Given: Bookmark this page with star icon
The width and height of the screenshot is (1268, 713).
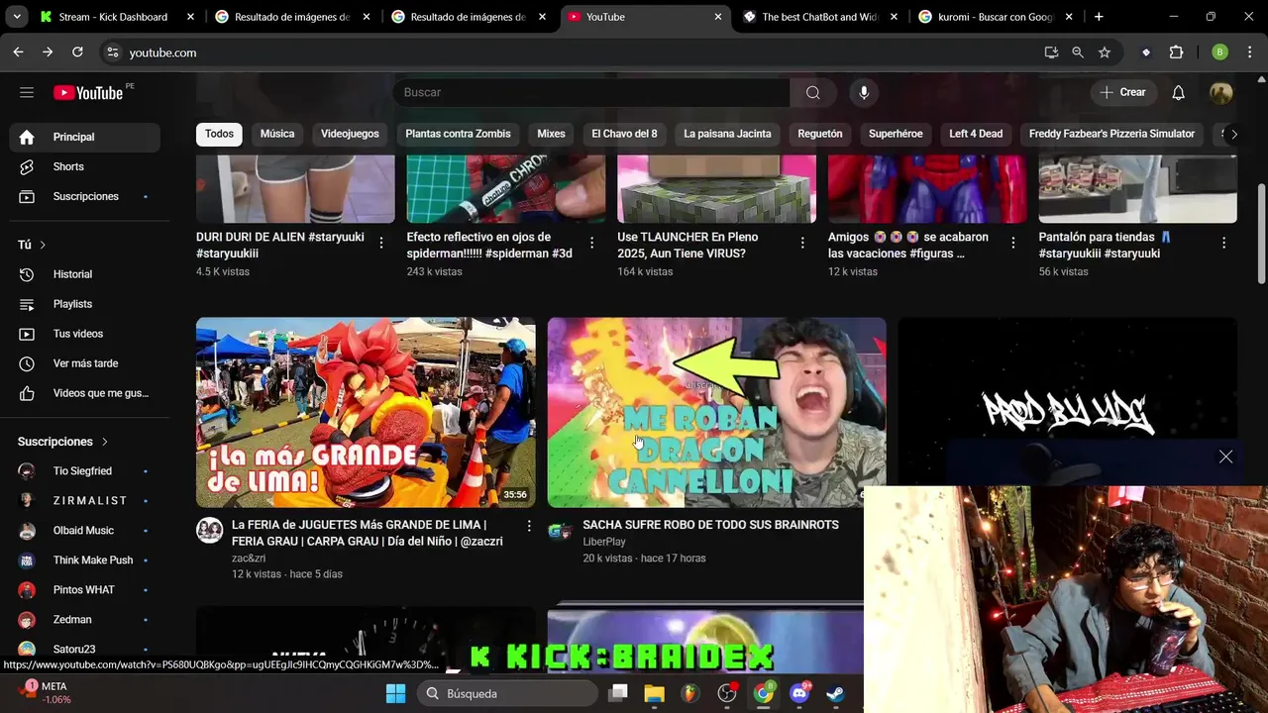Looking at the screenshot, I should 1105,52.
